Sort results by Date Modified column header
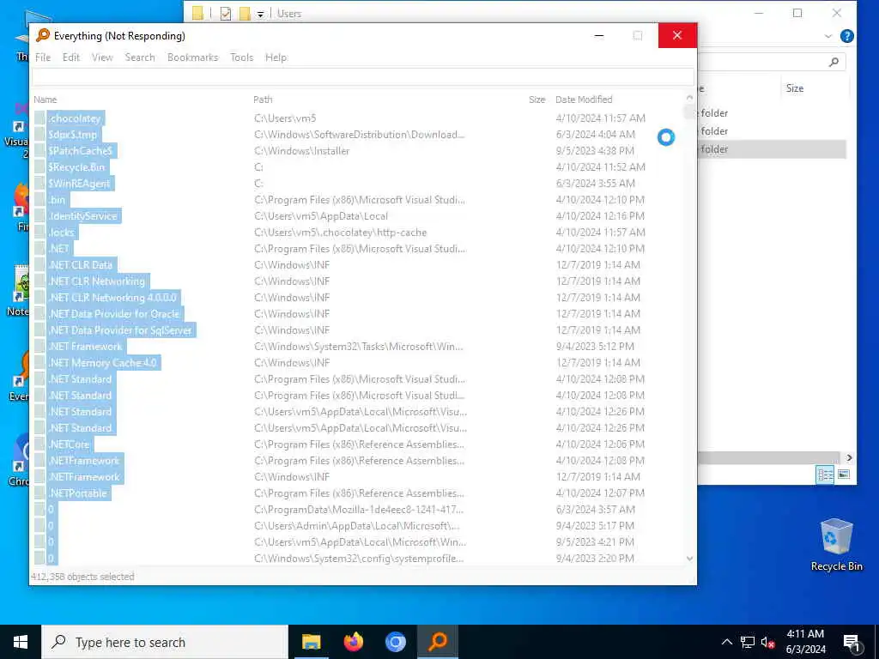The image size is (879, 659). [584, 100]
